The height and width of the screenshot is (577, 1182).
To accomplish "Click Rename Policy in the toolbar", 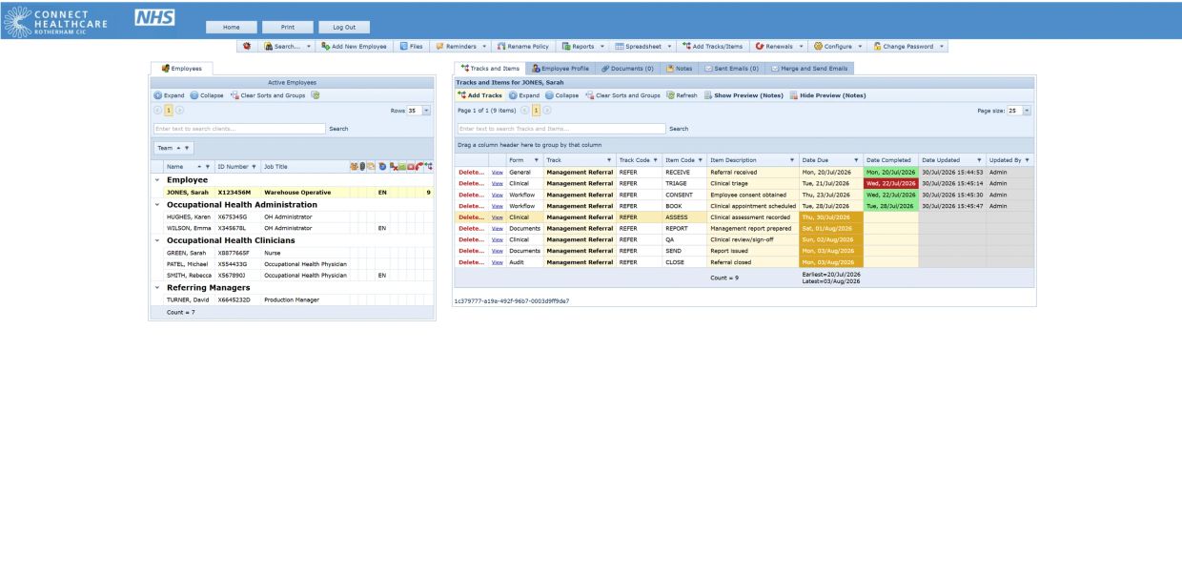I will (522, 46).
